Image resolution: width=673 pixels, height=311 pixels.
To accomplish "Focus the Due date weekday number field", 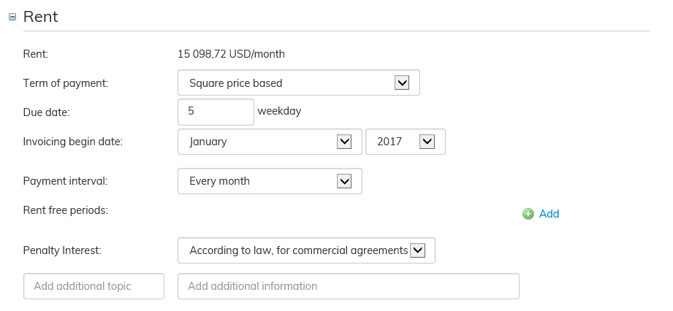I will click(x=216, y=112).
